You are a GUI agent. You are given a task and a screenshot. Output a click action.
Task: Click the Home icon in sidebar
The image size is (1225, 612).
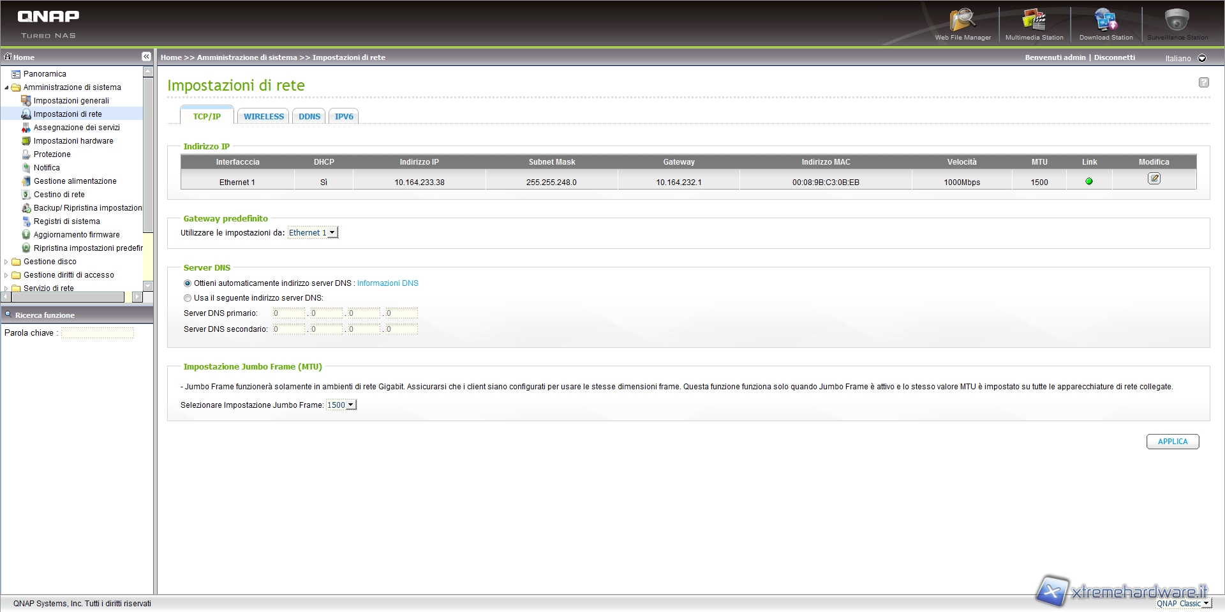coord(8,57)
